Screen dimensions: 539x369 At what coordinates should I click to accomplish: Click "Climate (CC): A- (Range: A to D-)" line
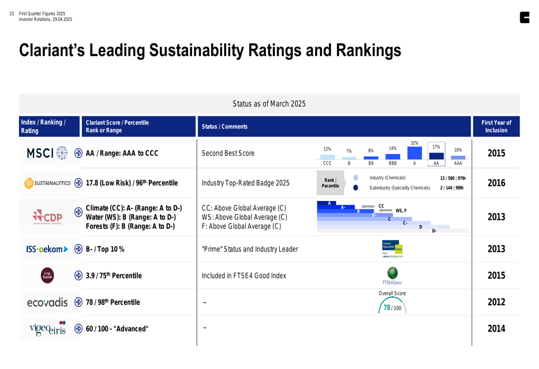134,208
